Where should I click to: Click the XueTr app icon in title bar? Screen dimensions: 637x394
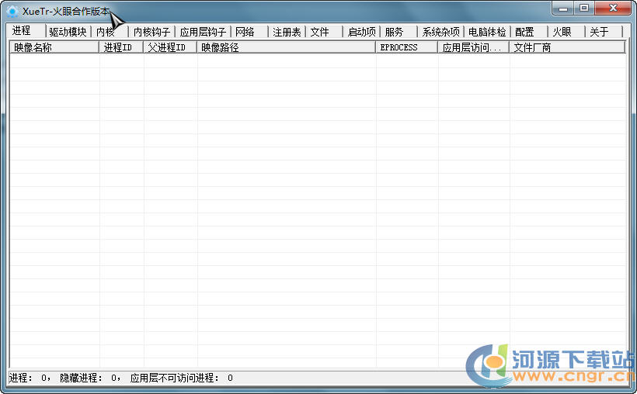click(x=12, y=11)
